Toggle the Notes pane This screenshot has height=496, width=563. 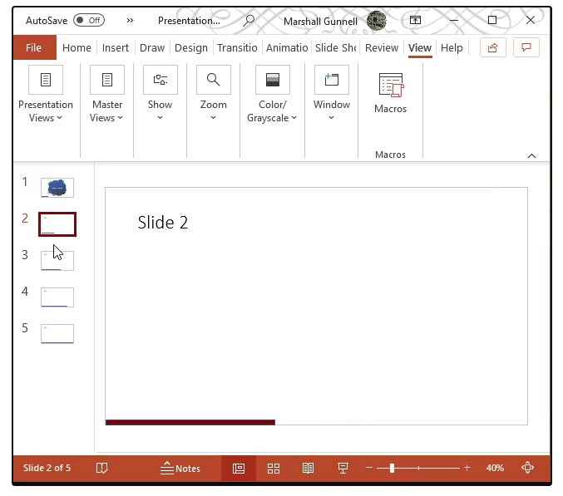coord(180,469)
